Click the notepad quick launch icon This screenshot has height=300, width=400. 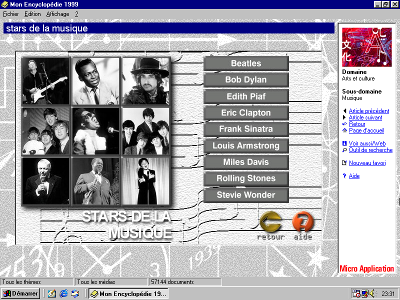[52, 293]
